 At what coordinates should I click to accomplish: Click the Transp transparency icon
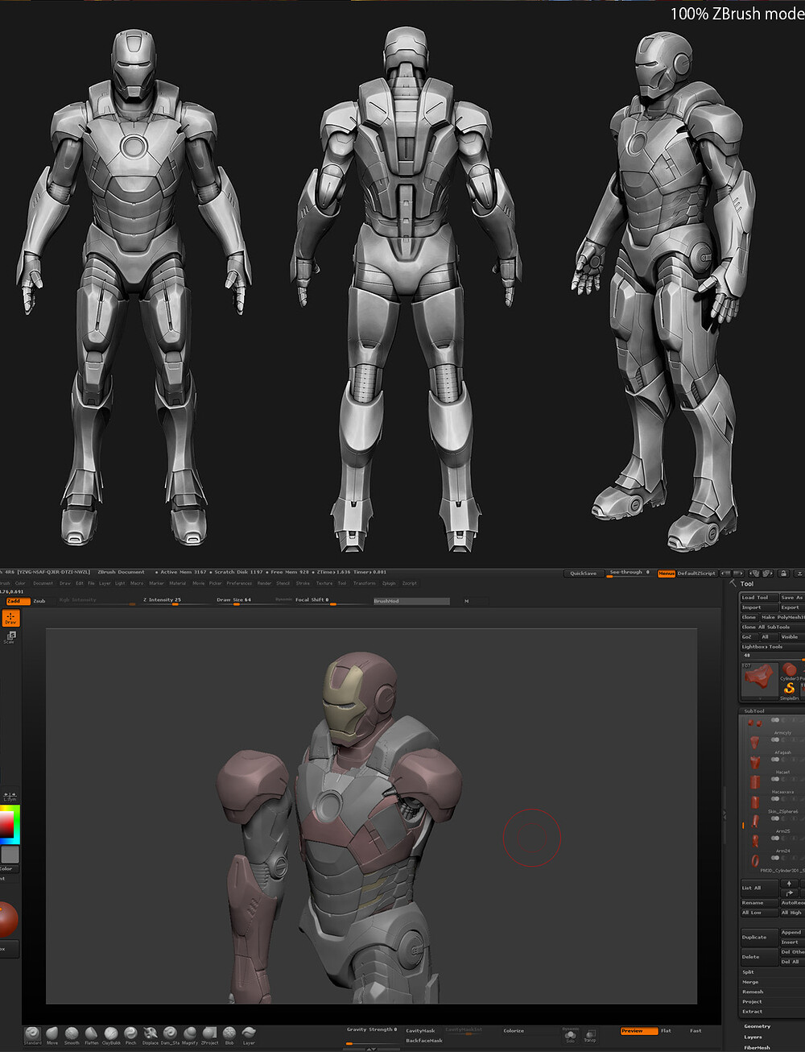click(x=590, y=1035)
